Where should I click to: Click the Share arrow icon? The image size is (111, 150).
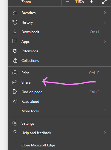(15, 82)
